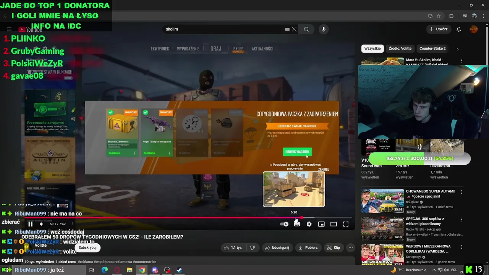Select the Wszystkie filter chip

(x=372, y=49)
